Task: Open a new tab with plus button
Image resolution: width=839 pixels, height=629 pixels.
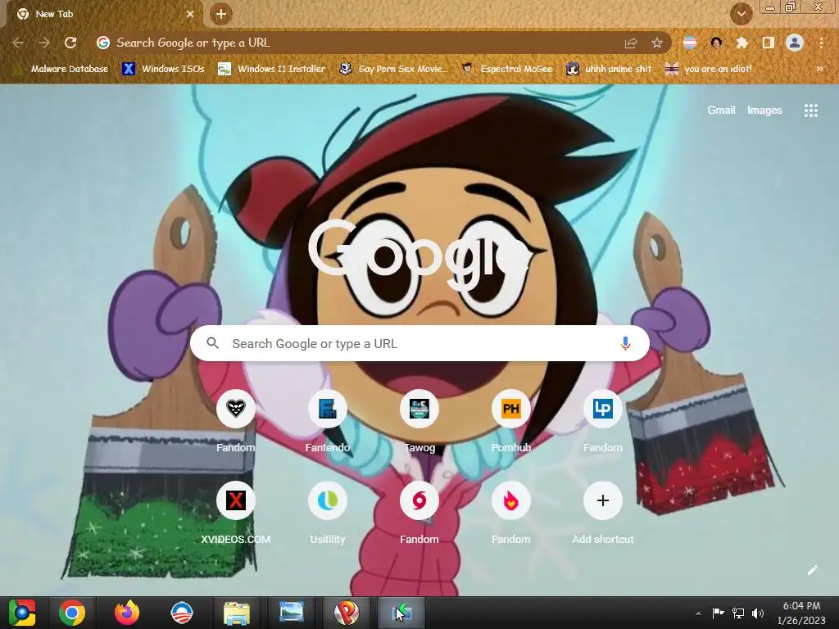Action: tap(221, 14)
